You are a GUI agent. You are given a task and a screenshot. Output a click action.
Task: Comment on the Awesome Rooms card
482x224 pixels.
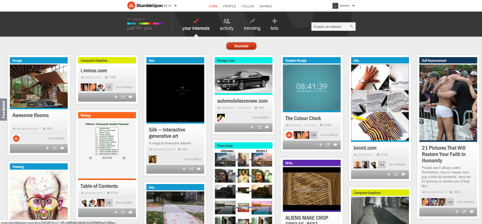62,148
